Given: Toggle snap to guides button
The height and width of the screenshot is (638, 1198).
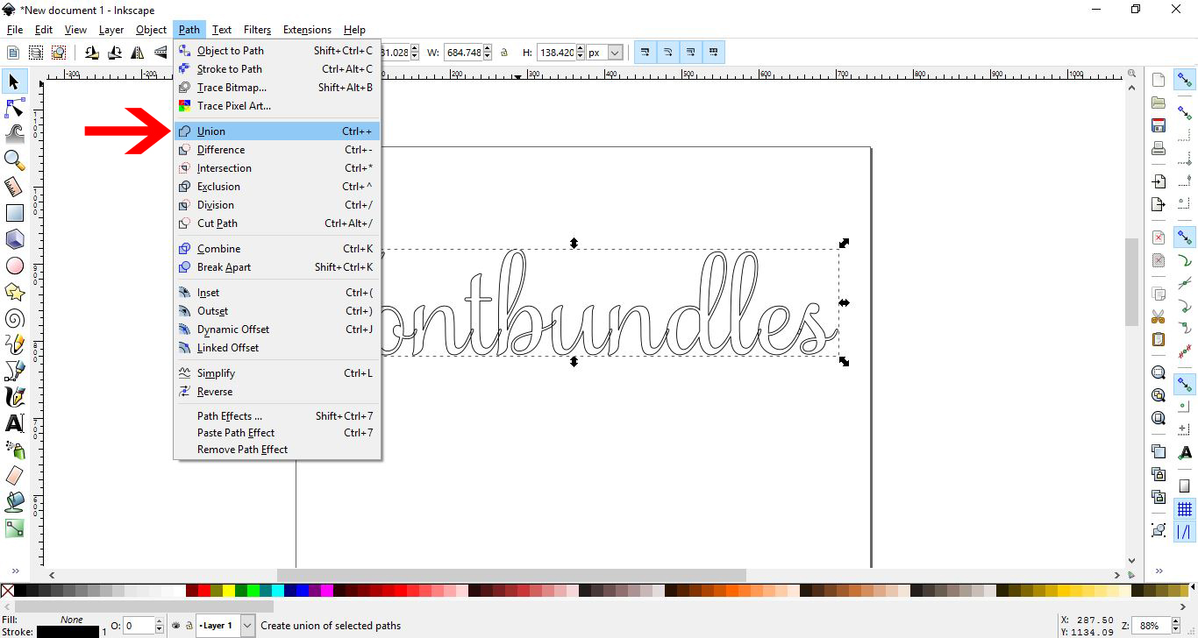Looking at the screenshot, I should click(1185, 532).
